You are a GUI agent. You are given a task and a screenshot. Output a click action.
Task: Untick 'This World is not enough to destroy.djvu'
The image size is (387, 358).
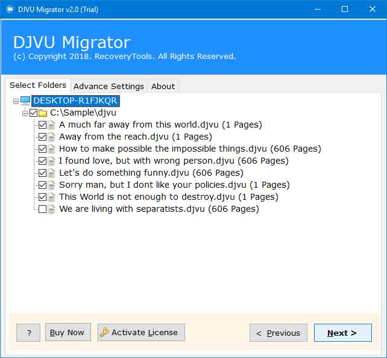tap(42, 197)
